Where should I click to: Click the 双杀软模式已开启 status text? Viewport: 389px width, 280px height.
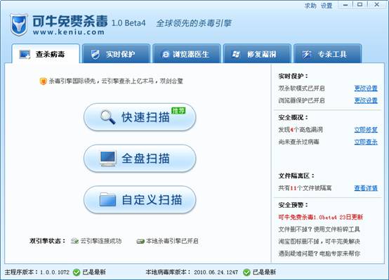pyautogui.click(x=301, y=88)
